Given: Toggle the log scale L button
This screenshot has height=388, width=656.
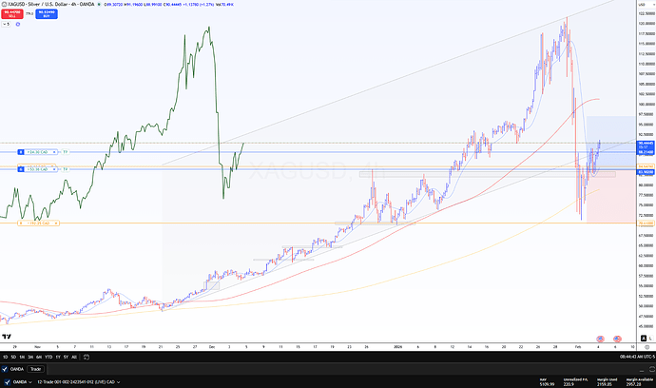Looking at the screenshot, I should coord(650,339).
